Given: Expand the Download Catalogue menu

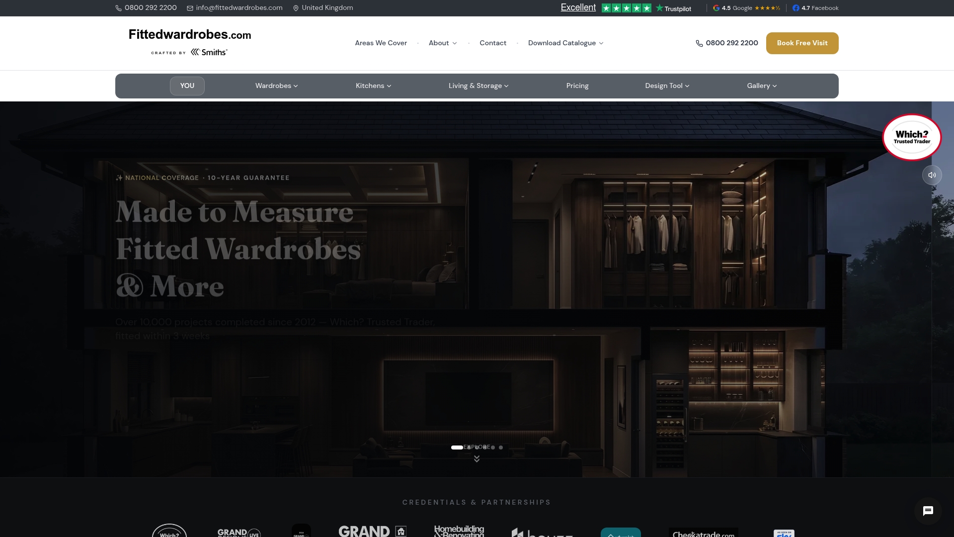Looking at the screenshot, I should click(x=566, y=43).
